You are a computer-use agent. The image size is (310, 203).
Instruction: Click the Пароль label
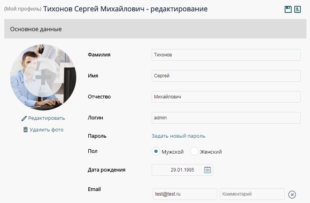point(97,136)
